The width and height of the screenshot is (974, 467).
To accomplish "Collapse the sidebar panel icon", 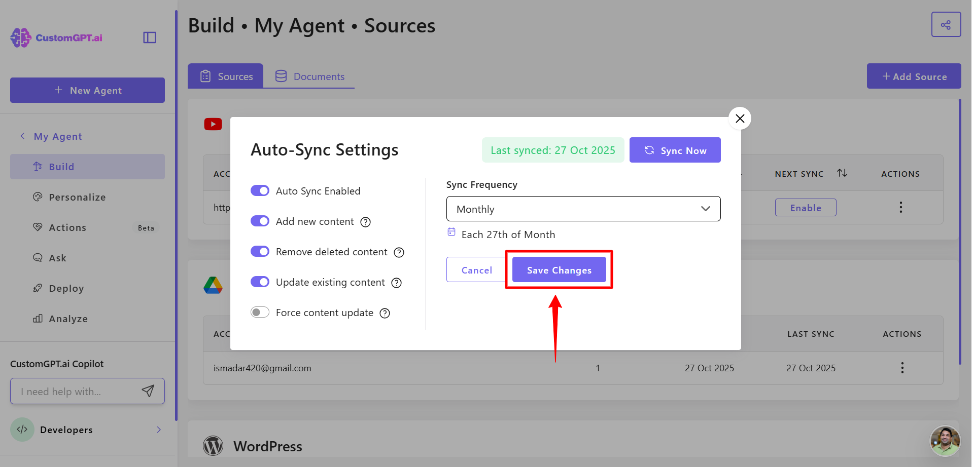I will point(150,37).
